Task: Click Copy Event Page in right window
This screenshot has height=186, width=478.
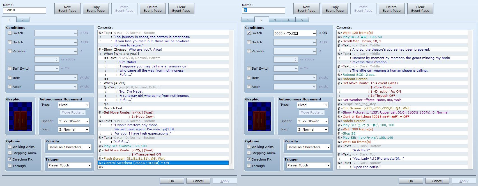Action: (x=335, y=9)
